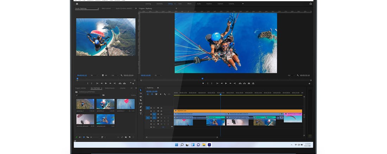387x154 pixels.
Task: Add a marker in the timeline header
Action: (x=161, y=94)
